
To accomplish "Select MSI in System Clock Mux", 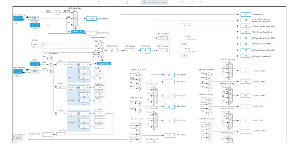I will (102, 43).
